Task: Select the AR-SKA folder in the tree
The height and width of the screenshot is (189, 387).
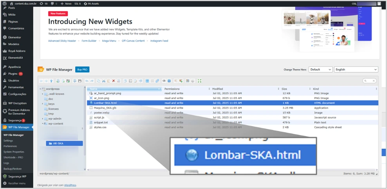Action: coord(64,144)
